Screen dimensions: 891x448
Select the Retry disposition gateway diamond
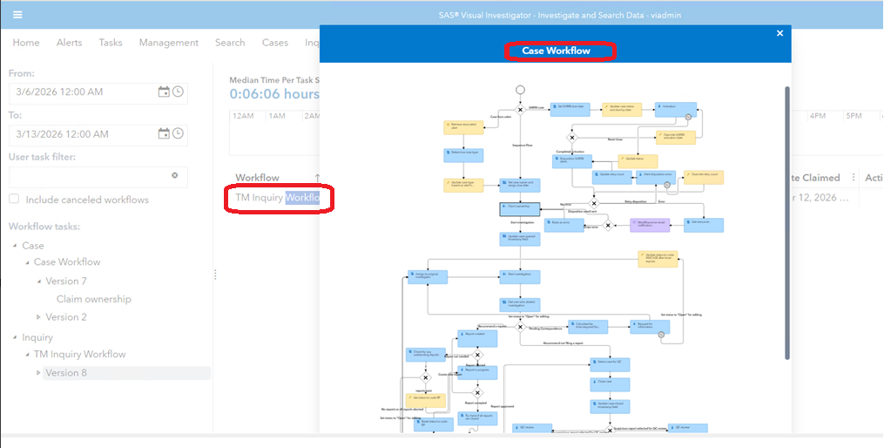coord(594,203)
